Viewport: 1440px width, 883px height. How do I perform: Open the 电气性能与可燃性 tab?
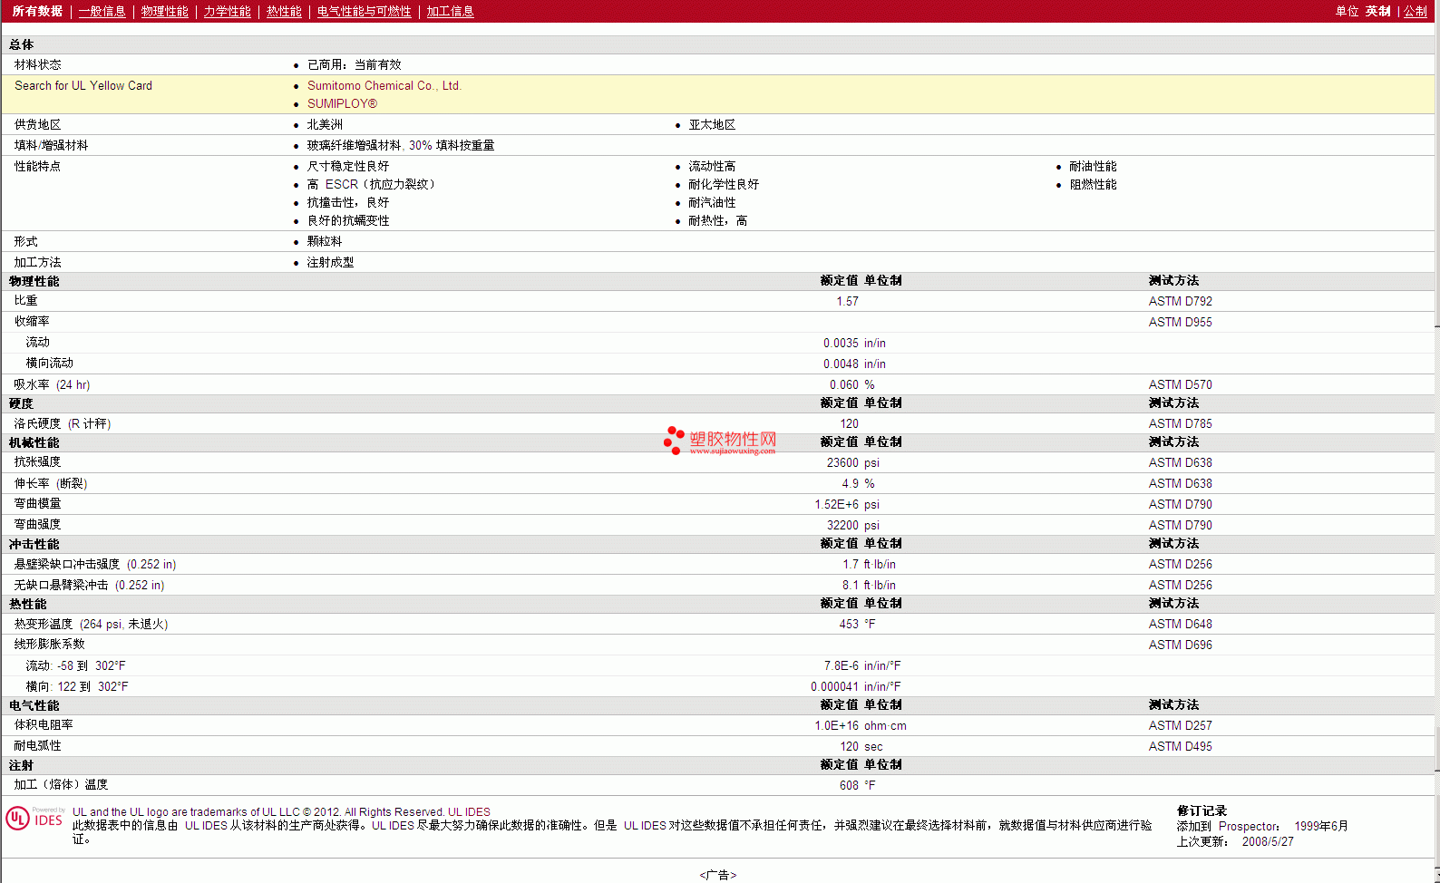[x=365, y=11]
